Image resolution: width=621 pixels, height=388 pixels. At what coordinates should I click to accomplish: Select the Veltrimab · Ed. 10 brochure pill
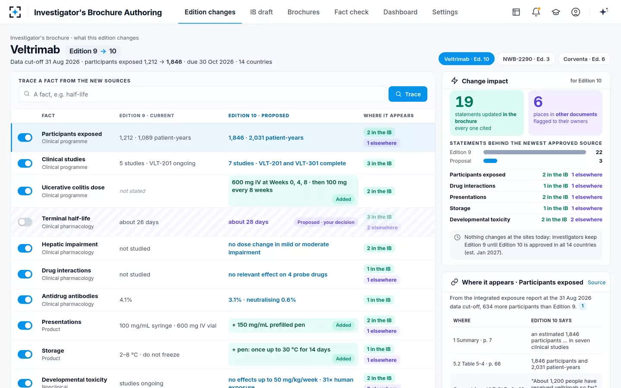click(467, 59)
